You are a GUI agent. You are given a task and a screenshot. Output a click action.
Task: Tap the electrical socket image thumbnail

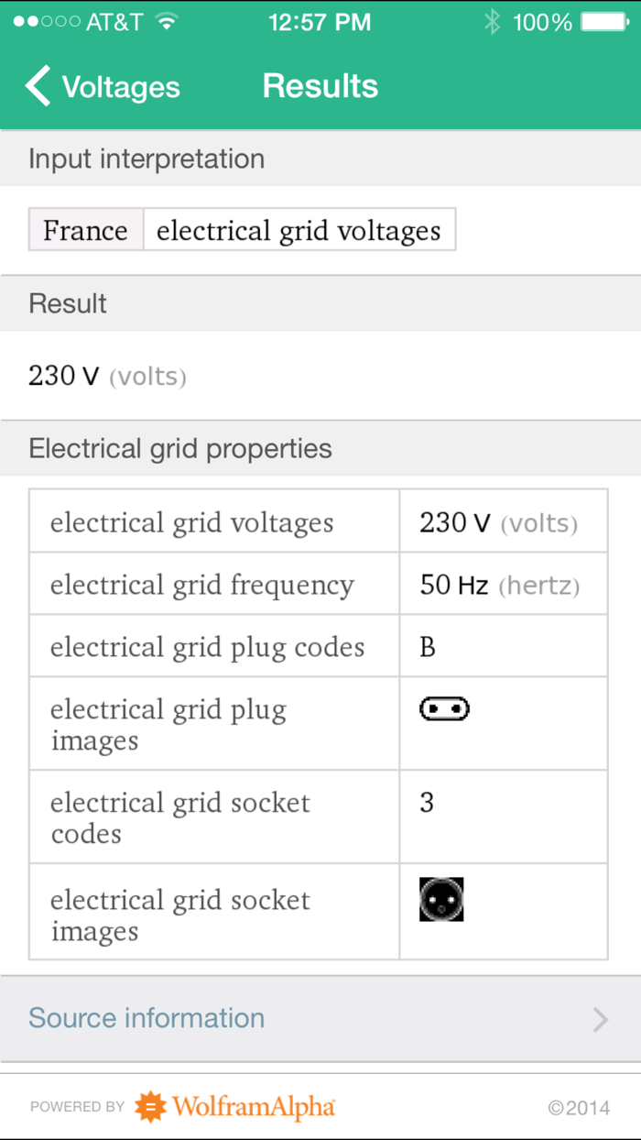441,899
